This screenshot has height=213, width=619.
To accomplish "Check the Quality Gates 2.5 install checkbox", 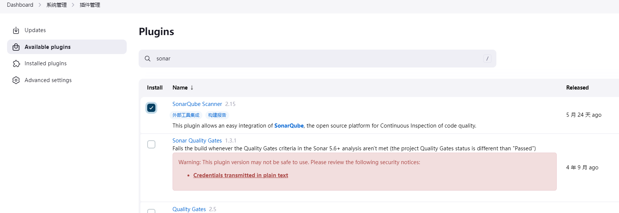I will pos(151,211).
